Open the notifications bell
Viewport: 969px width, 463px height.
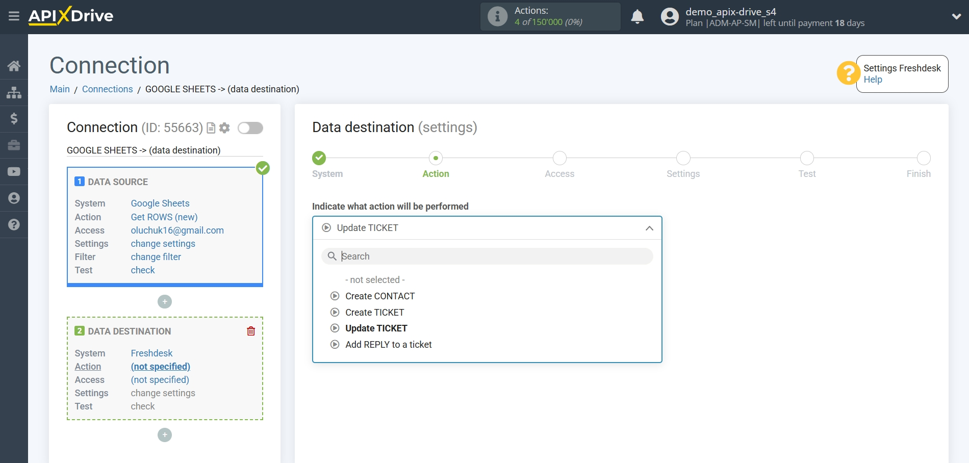pyautogui.click(x=637, y=17)
